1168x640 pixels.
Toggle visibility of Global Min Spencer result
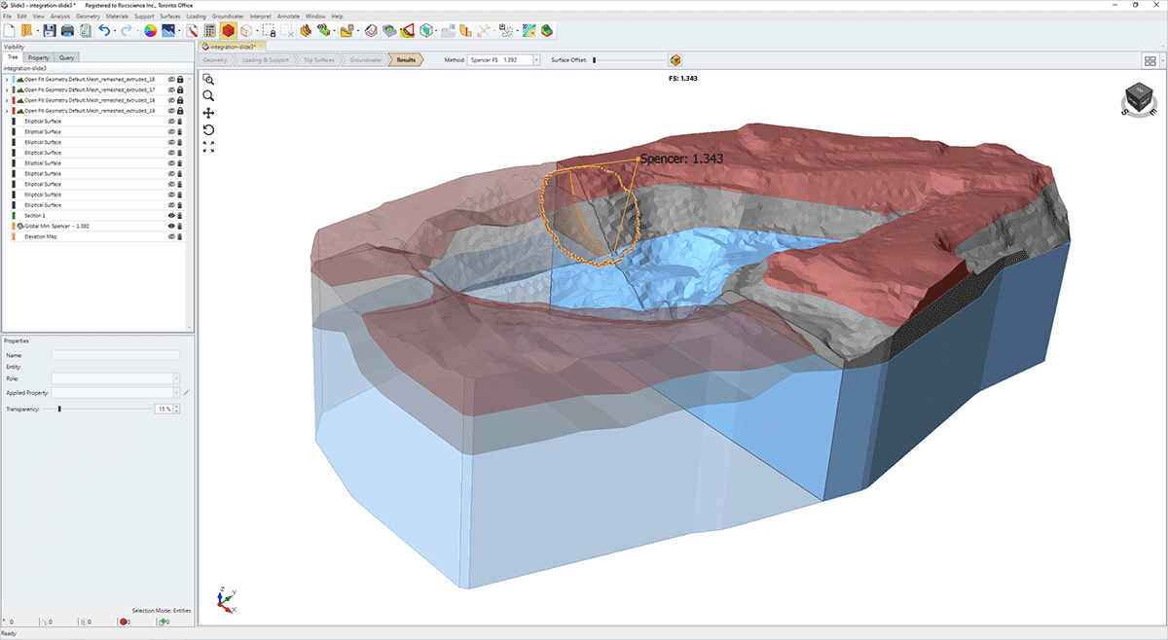(171, 226)
